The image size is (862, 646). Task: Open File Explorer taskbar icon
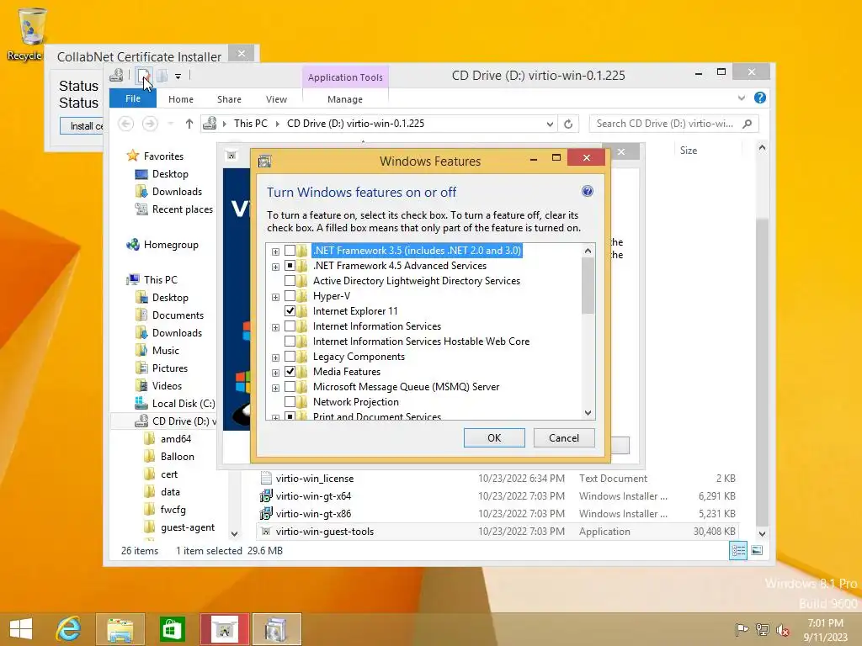tap(120, 629)
